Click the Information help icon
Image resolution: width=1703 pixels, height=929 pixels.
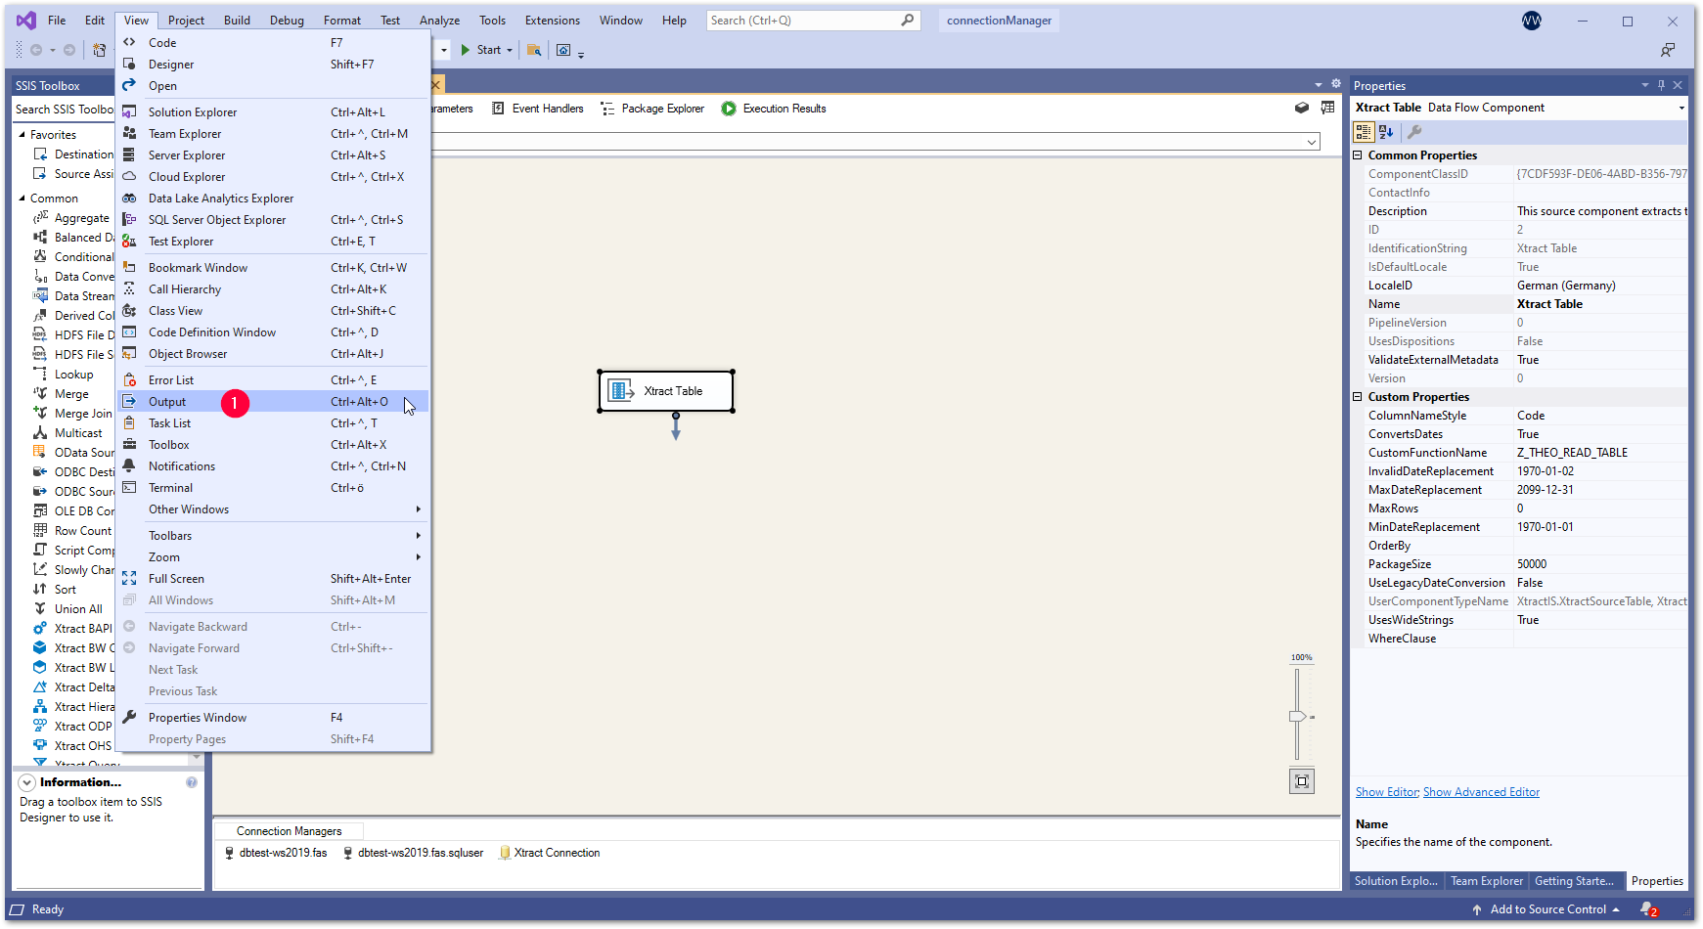tap(192, 782)
